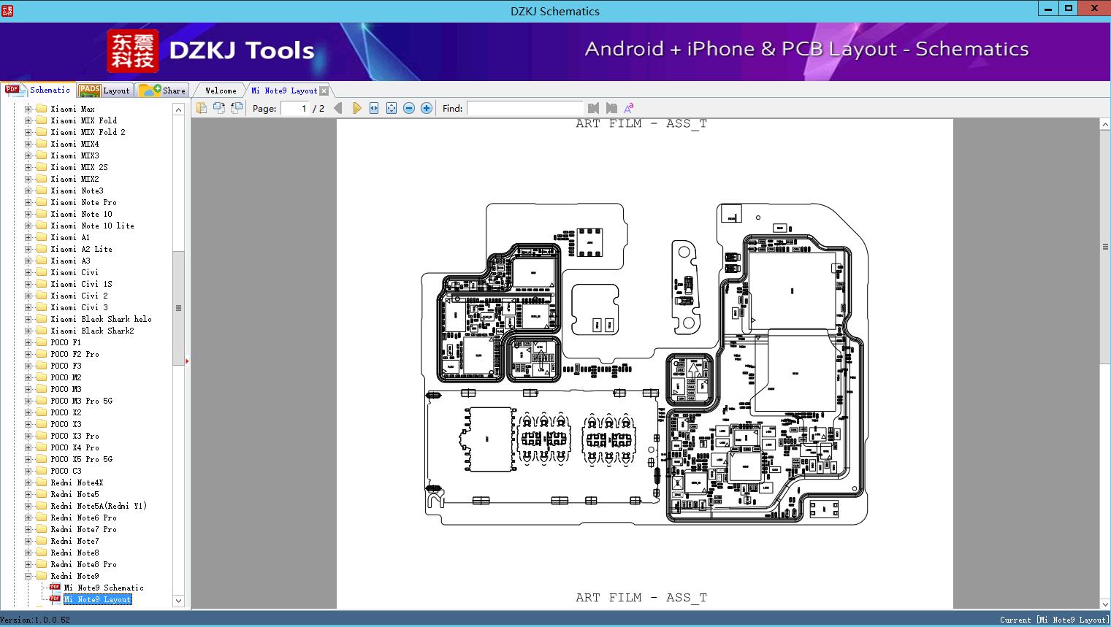Find next search result icon
The height and width of the screenshot is (627, 1111).
point(611,108)
